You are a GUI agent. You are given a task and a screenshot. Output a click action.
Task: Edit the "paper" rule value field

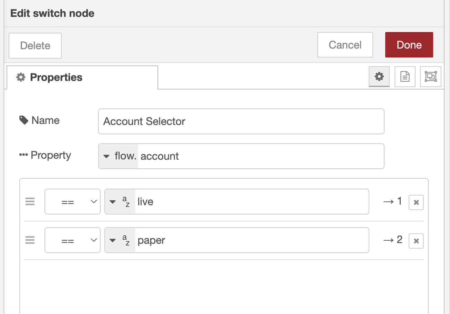coord(252,240)
